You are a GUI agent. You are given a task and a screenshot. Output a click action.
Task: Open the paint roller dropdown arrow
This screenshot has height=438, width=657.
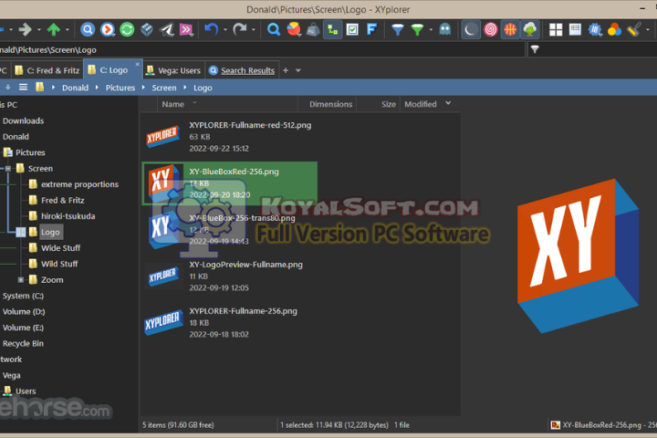tap(647, 30)
